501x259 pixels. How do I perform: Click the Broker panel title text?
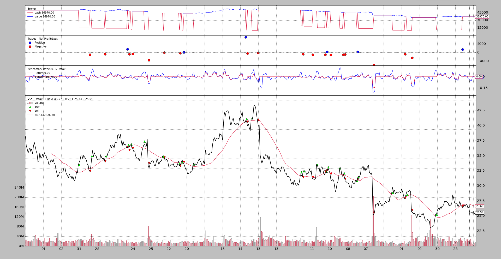point(32,9)
